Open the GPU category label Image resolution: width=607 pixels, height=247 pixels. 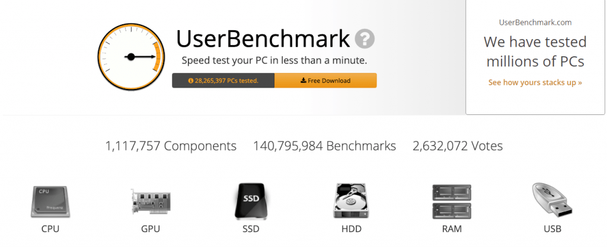pyautogui.click(x=151, y=229)
